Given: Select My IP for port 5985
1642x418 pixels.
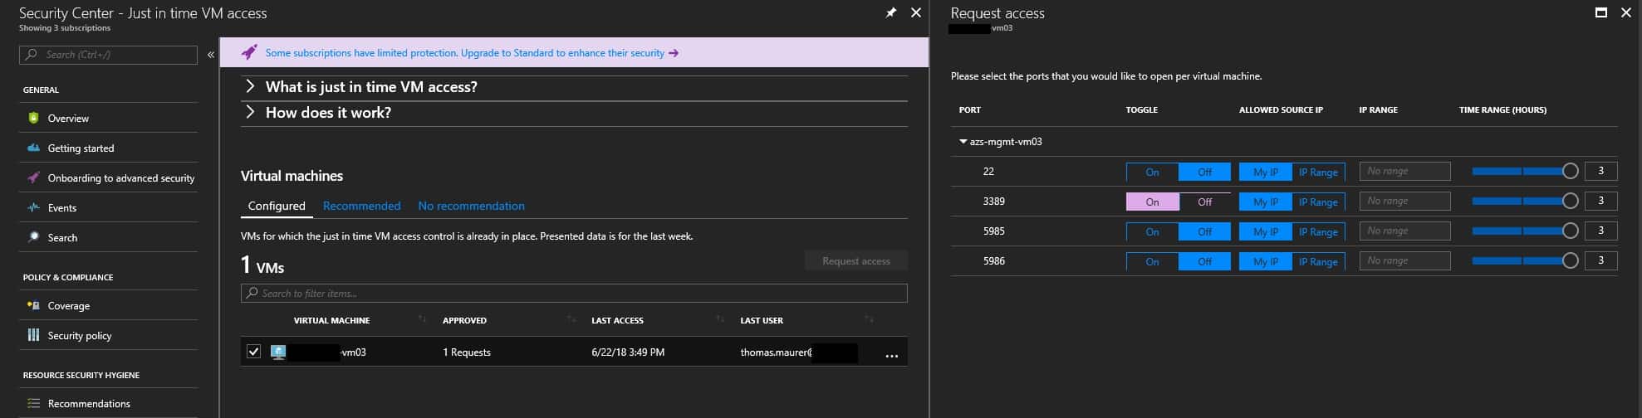Looking at the screenshot, I should 1266,231.
